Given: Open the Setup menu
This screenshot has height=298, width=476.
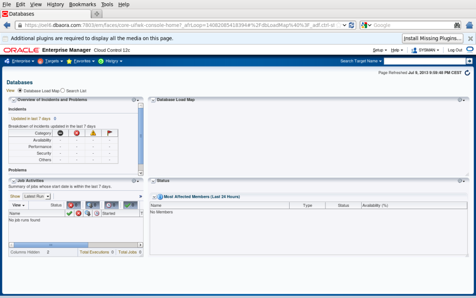Looking at the screenshot, I should (380, 50).
